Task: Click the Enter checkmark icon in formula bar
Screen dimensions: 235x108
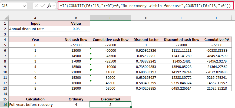Action: click(43, 6)
